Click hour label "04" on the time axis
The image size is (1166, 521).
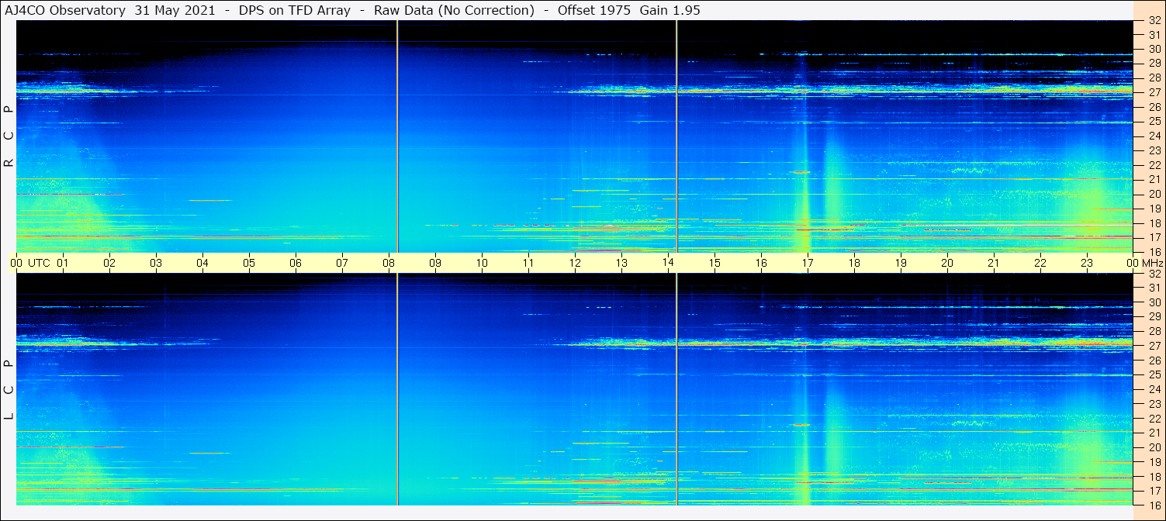[202, 263]
